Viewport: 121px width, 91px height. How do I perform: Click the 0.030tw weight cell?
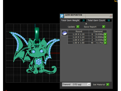(x=100, y=40)
